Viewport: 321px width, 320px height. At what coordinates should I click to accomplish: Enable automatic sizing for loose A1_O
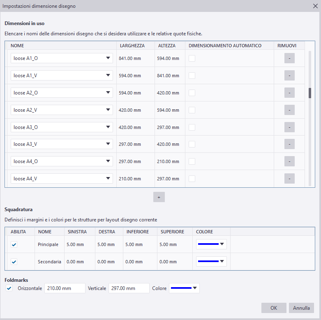192,58
